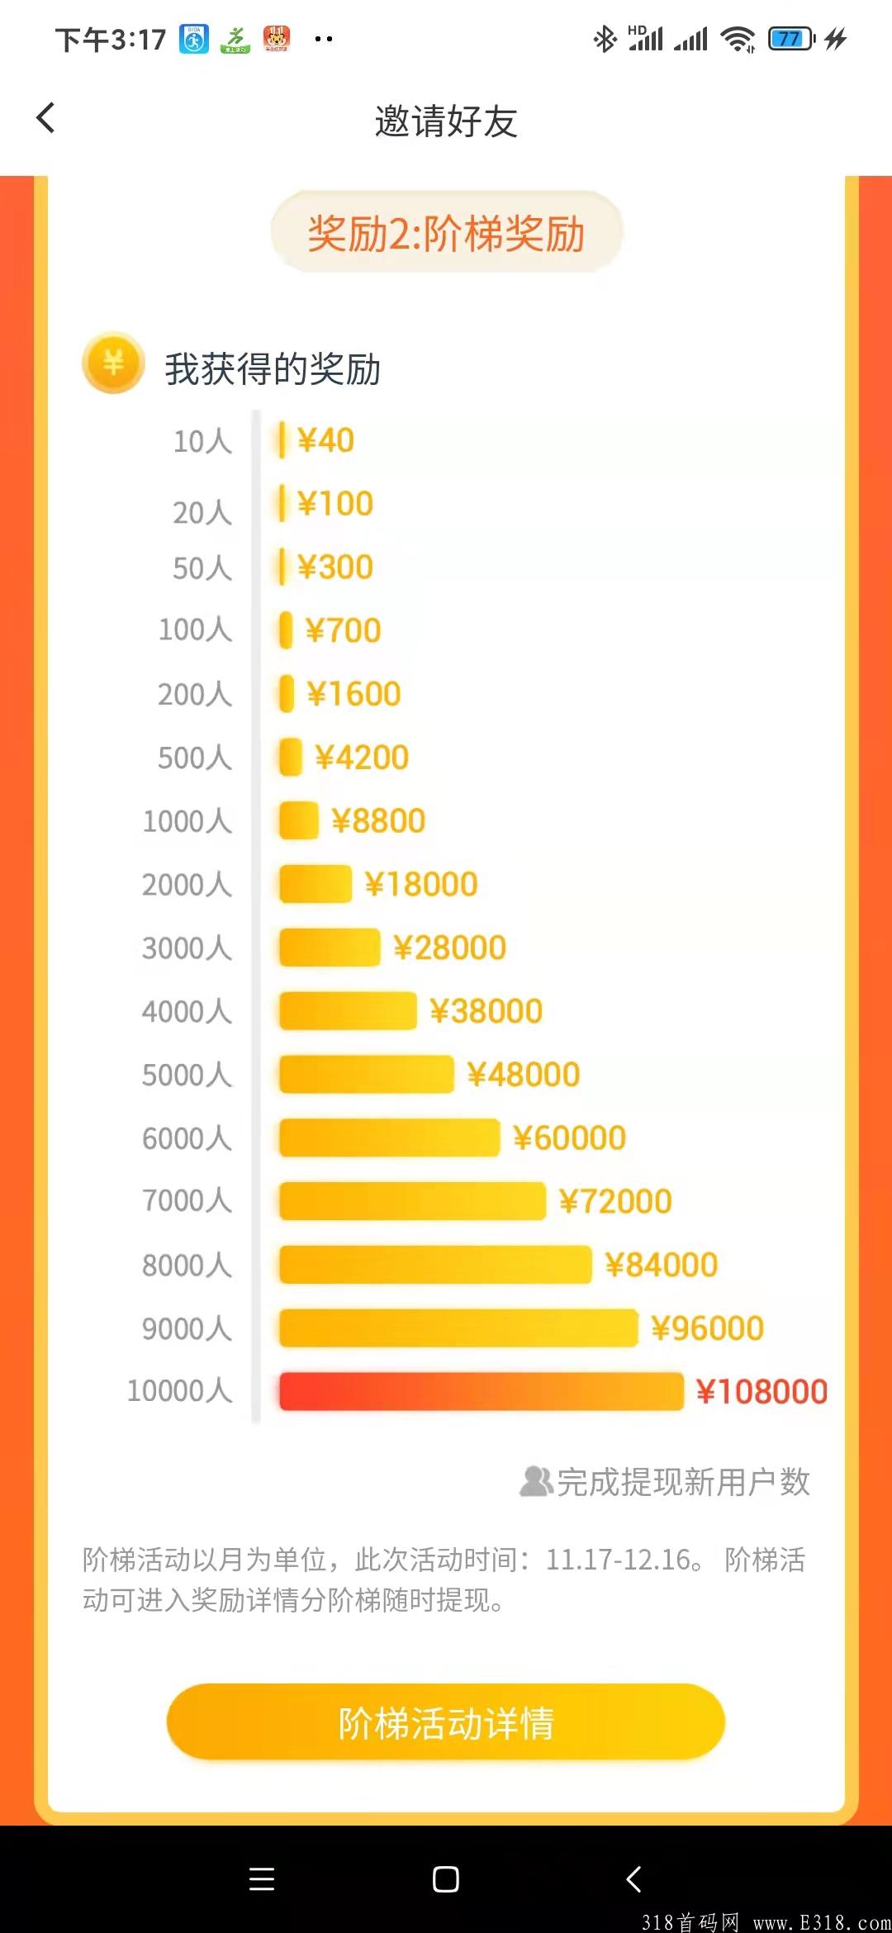
Task: Select the 5000人 tier label
Action: click(x=187, y=1075)
